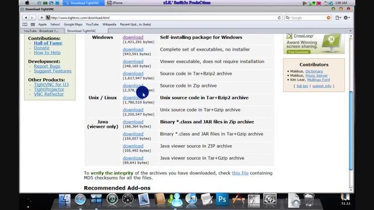Launch Safari compass icon in the dock
The height and width of the screenshot is (210, 374).
point(81,199)
